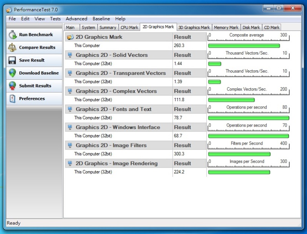Click the Compare Results button label
This screenshot has width=307, height=234.
(x=37, y=47)
